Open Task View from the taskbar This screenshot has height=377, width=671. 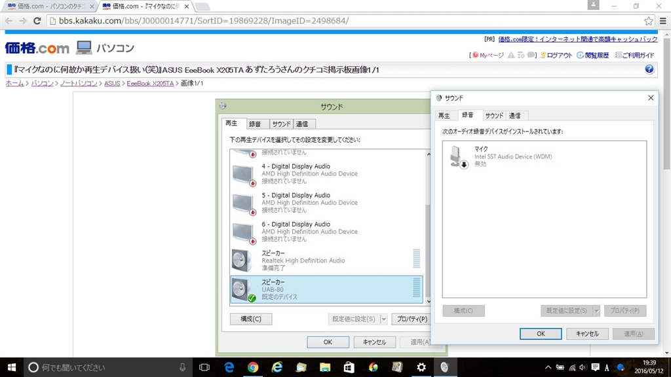click(x=204, y=367)
